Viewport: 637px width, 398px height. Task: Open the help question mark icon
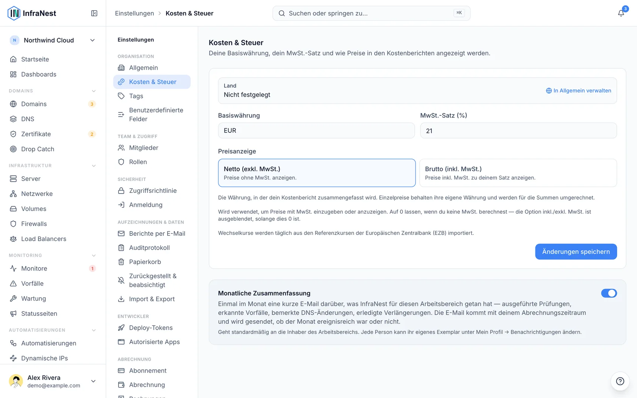pos(620,381)
